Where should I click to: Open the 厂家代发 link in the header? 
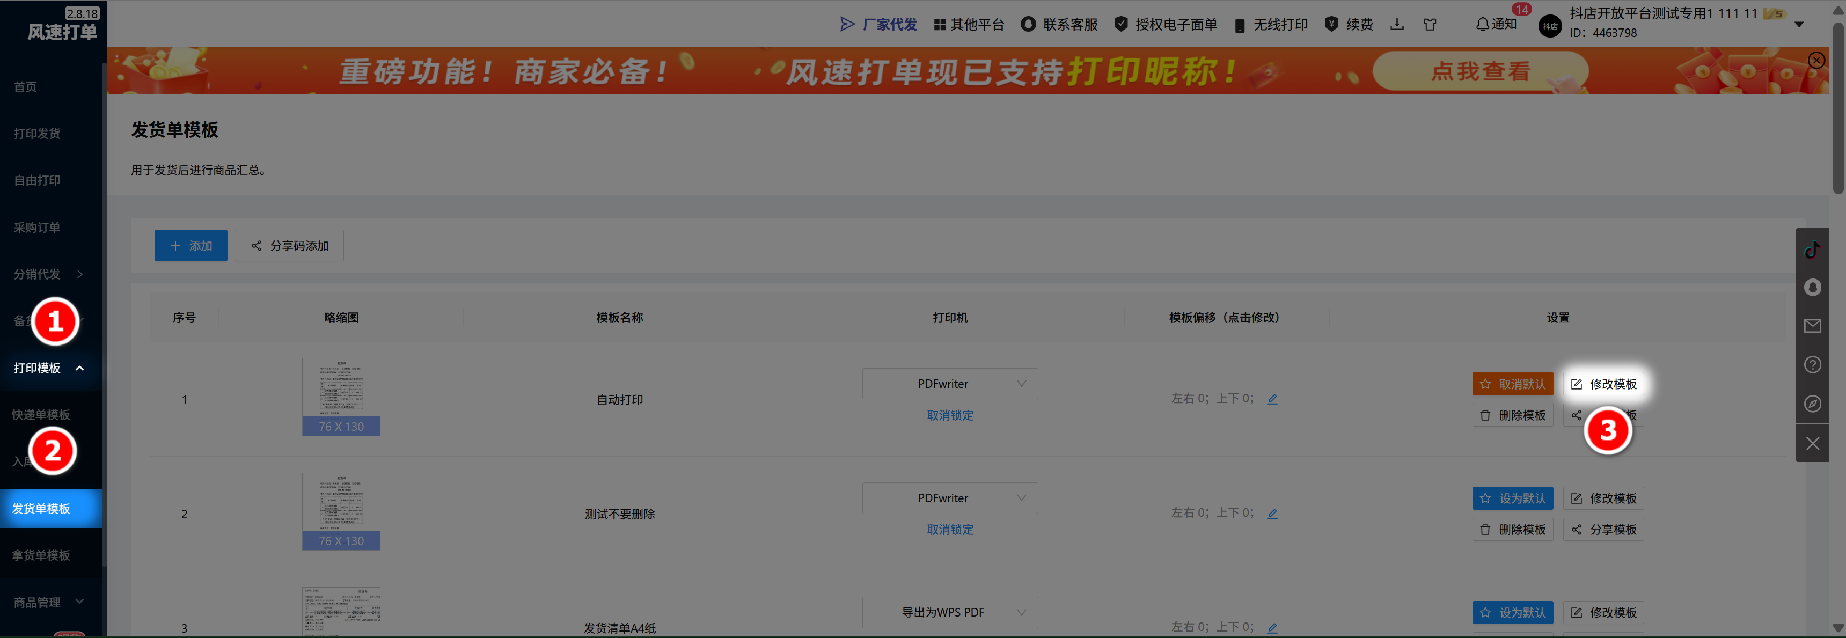(878, 24)
